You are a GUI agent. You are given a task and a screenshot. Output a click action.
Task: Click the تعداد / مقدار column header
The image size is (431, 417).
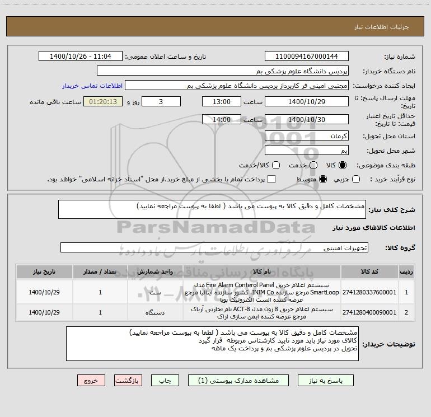pyautogui.click(x=100, y=271)
